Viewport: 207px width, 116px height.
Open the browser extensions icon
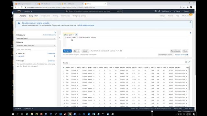pyautogui.click(x=188, y=7)
